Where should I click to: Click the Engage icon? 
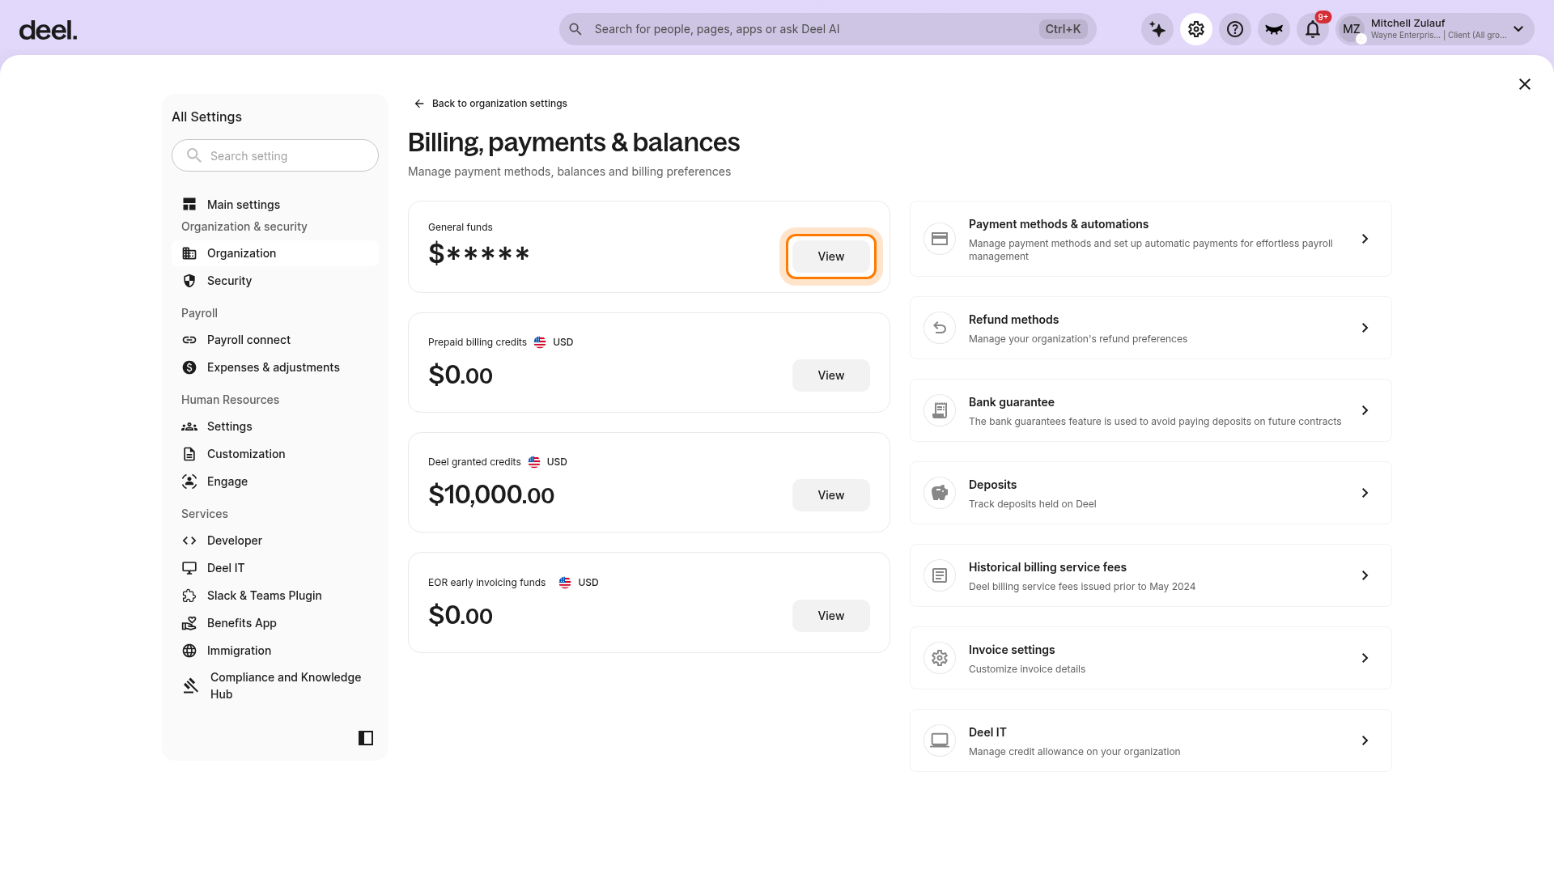(x=189, y=482)
